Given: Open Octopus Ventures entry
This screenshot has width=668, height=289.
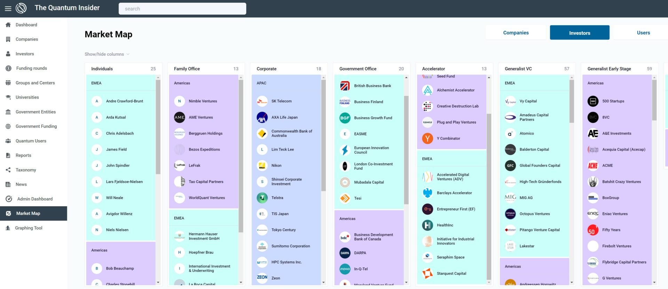Looking at the screenshot, I should click(x=534, y=214).
